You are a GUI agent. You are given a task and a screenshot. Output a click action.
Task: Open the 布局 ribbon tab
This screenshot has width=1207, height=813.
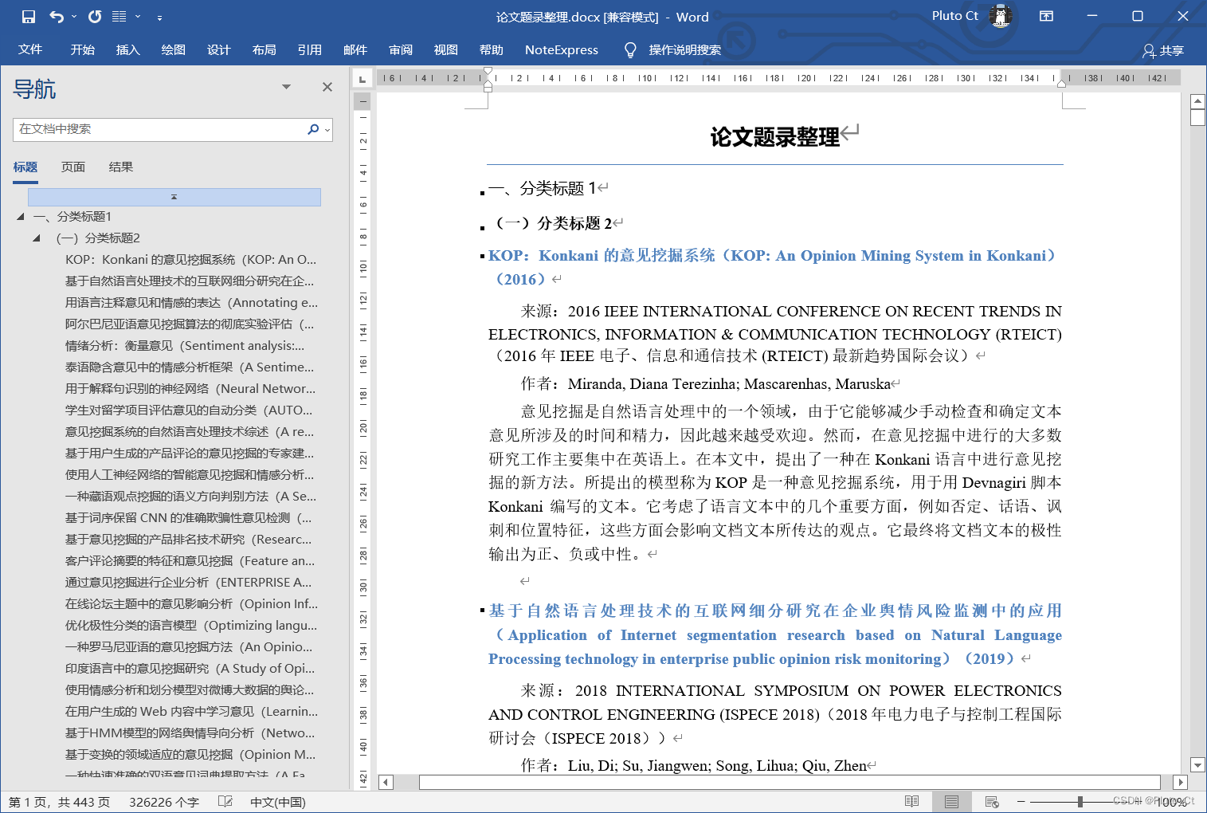click(265, 49)
